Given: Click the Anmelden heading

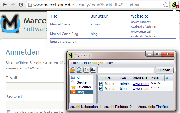Looking at the screenshot, I should [22, 52].
